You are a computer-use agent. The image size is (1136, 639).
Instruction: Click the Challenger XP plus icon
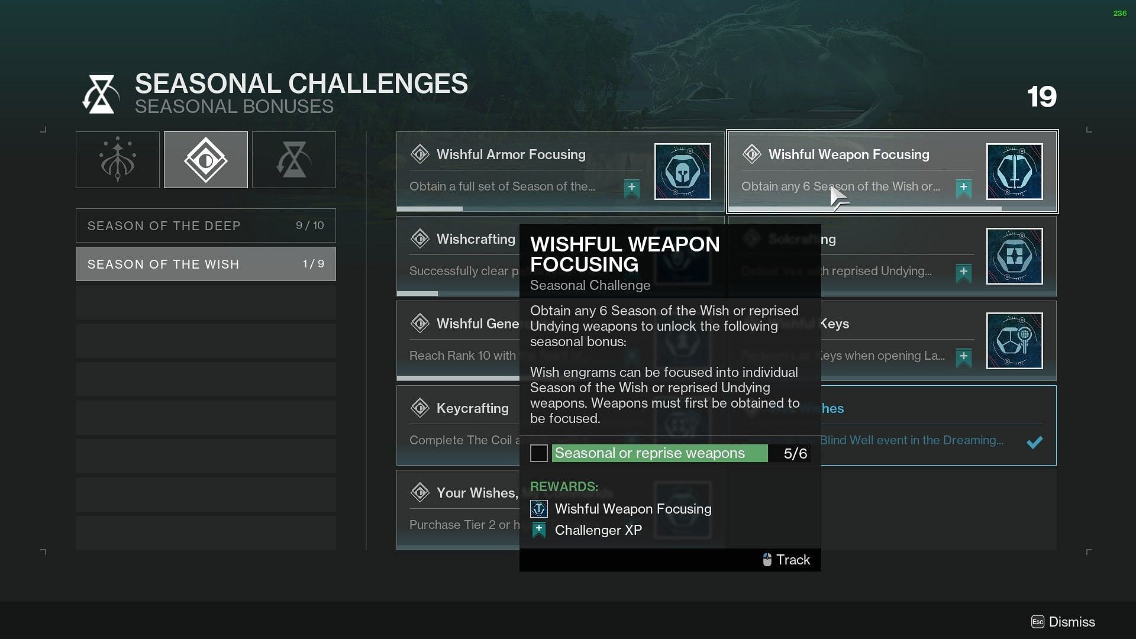click(x=539, y=530)
